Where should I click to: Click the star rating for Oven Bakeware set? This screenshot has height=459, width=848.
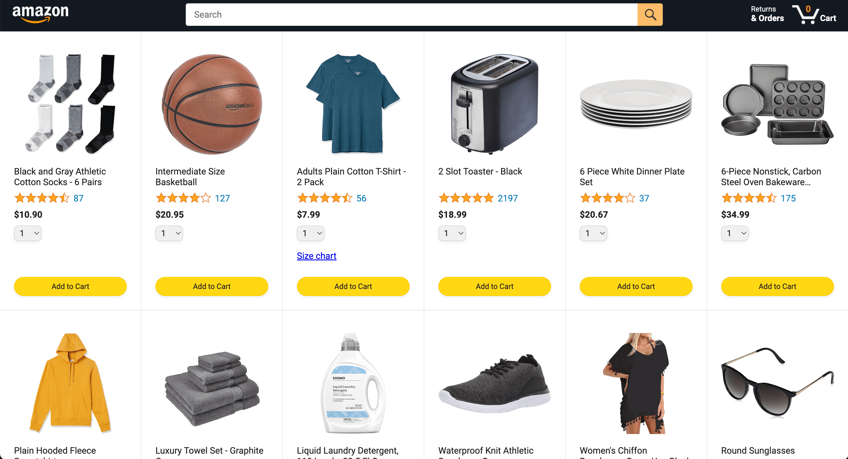tap(749, 198)
